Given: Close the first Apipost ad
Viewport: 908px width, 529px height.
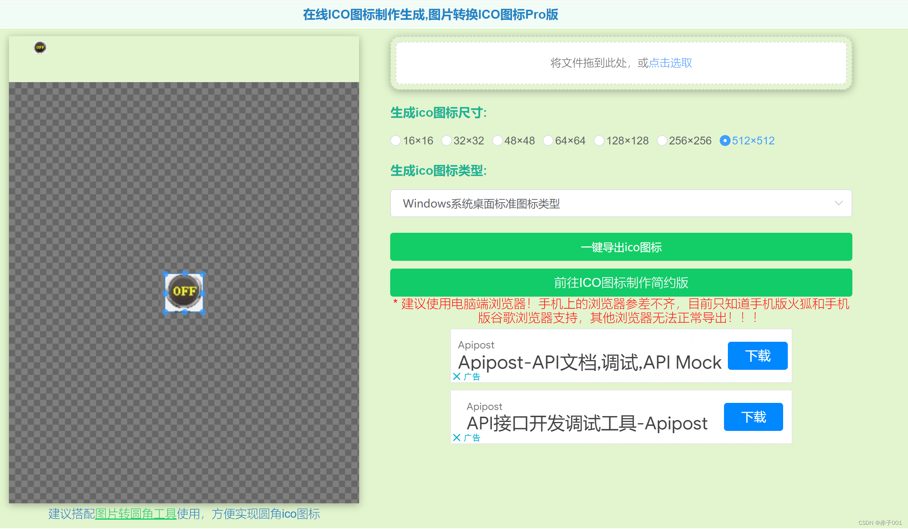Looking at the screenshot, I should click(x=457, y=376).
